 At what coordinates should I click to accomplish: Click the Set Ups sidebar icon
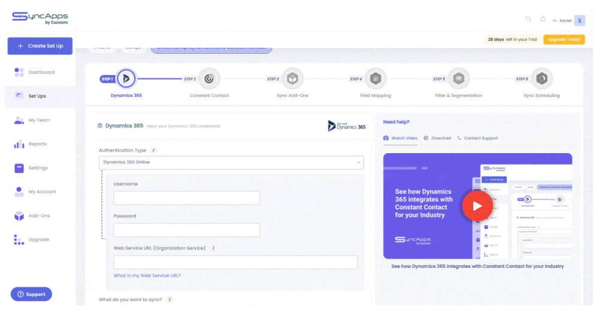click(19, 95)
